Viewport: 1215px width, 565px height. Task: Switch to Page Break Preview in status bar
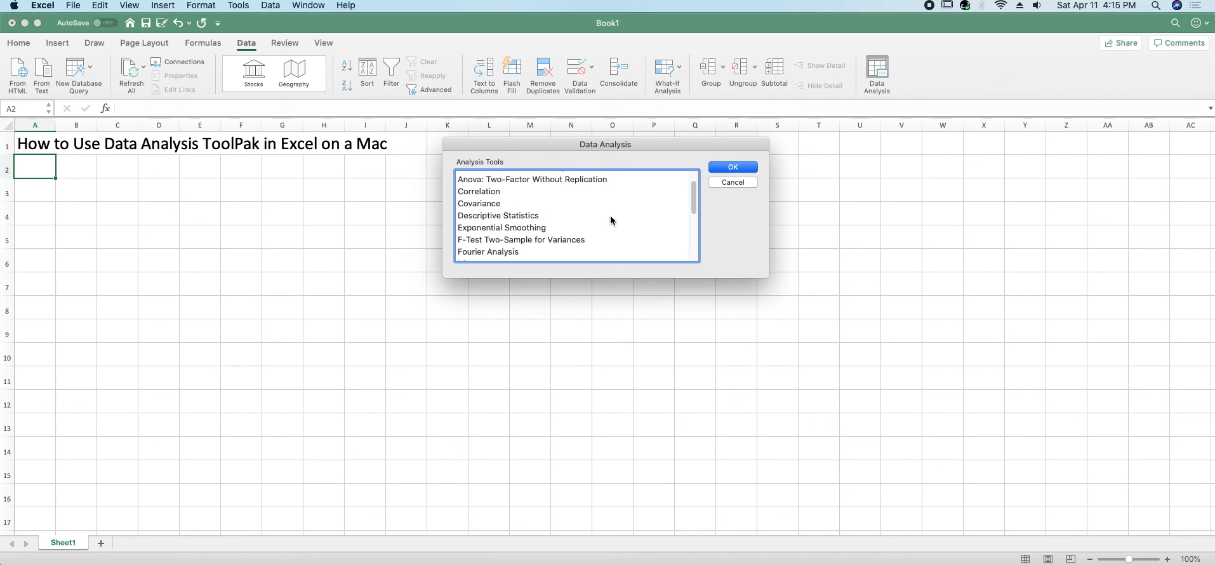[x=1071, y=559]
